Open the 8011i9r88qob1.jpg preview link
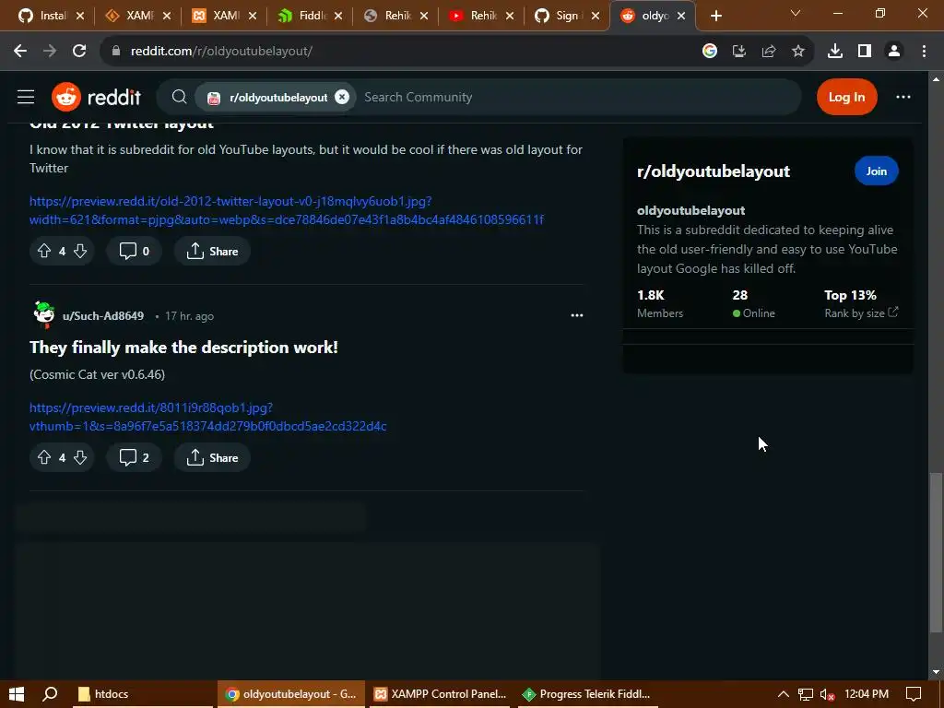Viewport: 944px width, 708px height. coord(207,417)
